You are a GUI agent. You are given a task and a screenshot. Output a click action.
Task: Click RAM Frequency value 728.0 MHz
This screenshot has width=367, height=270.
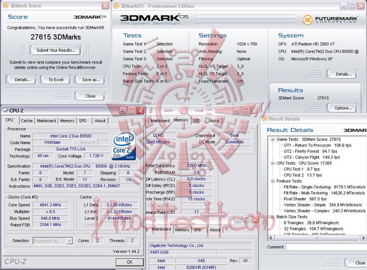point(196,166)
